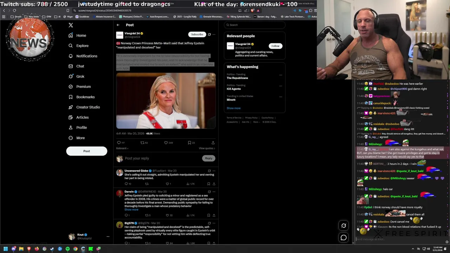This screenshot has width=450, height=253.
Task: Open Windows Start menu
Action: [x=6, y=249]
